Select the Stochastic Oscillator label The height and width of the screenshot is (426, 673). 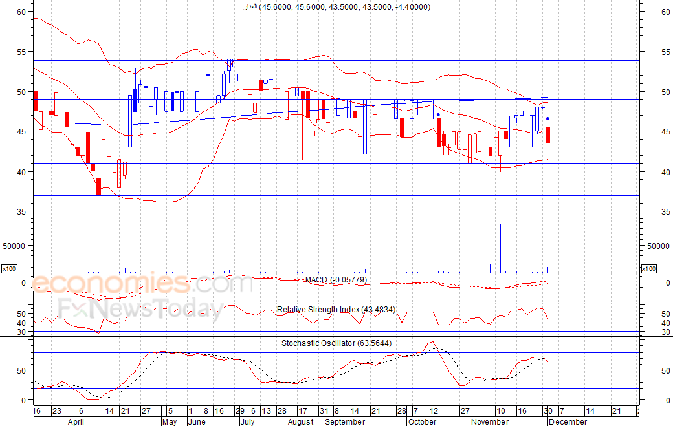coord(336,343)
